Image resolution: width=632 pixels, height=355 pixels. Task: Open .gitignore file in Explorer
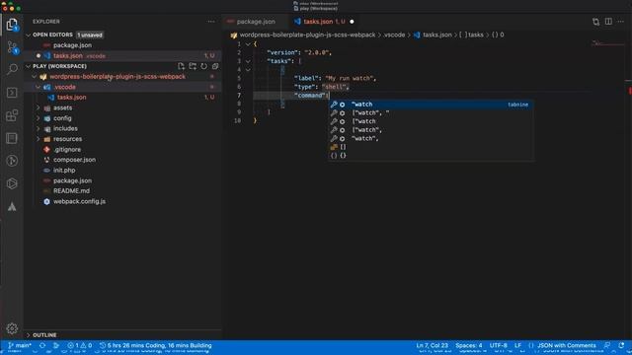[x=67, y=149]
